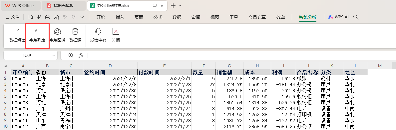
Task: Open the 字段图谱 field map
Action: [57, 35]
